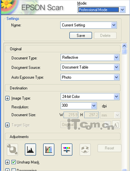This screenshot has height=171, width=130.
Task: Open the Image Adjustment color slider tool
Action: coord(67,149)
